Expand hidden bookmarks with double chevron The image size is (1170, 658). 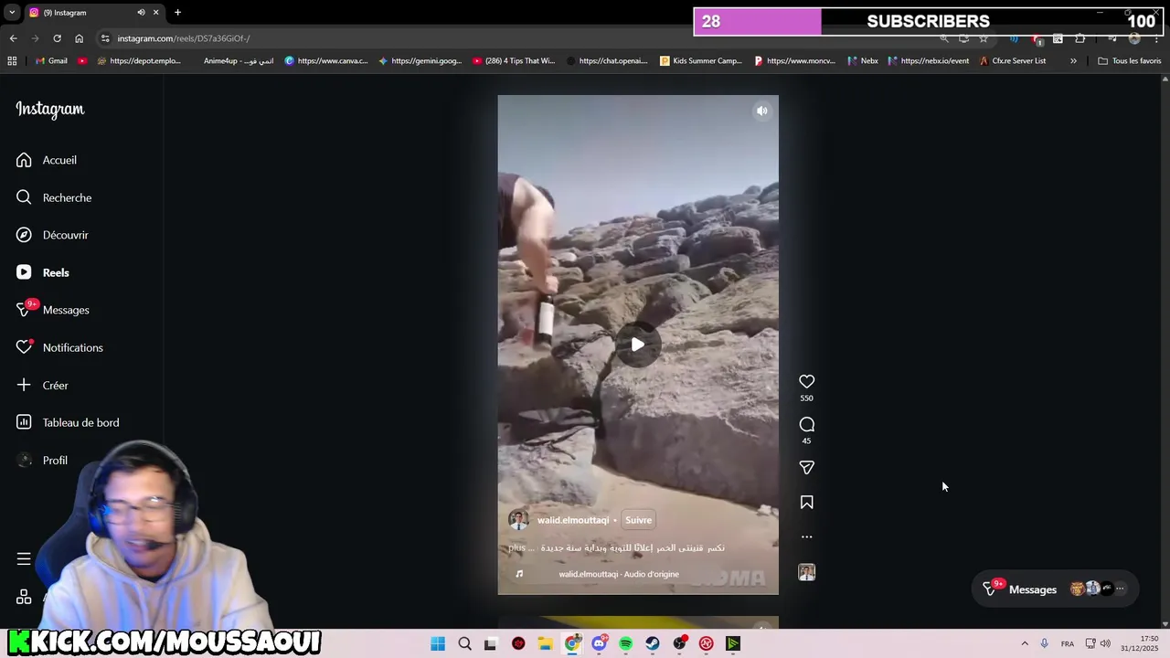coord(1073,60)
